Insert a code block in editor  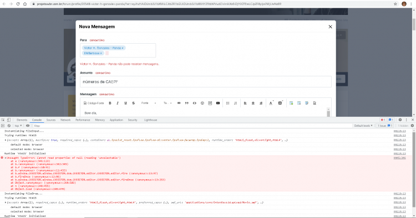[x=195, y=103]
